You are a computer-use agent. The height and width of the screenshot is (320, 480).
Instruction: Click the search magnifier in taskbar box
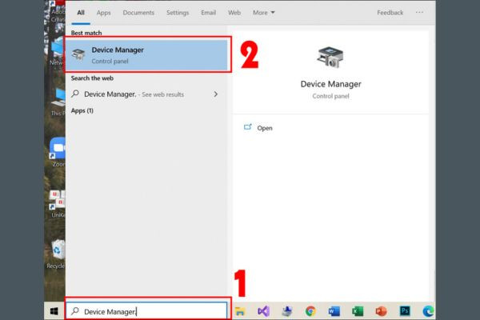[x=74, y=311]
